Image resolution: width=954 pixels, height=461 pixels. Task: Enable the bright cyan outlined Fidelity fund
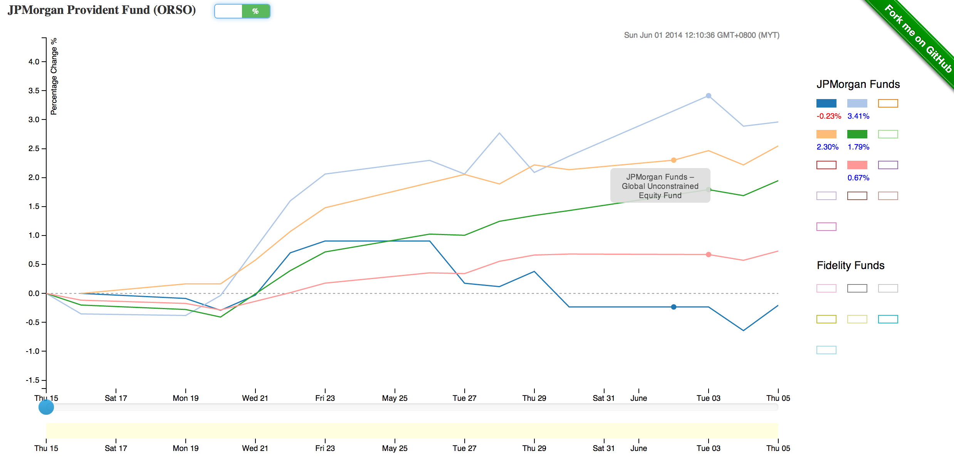coord(888,319)
